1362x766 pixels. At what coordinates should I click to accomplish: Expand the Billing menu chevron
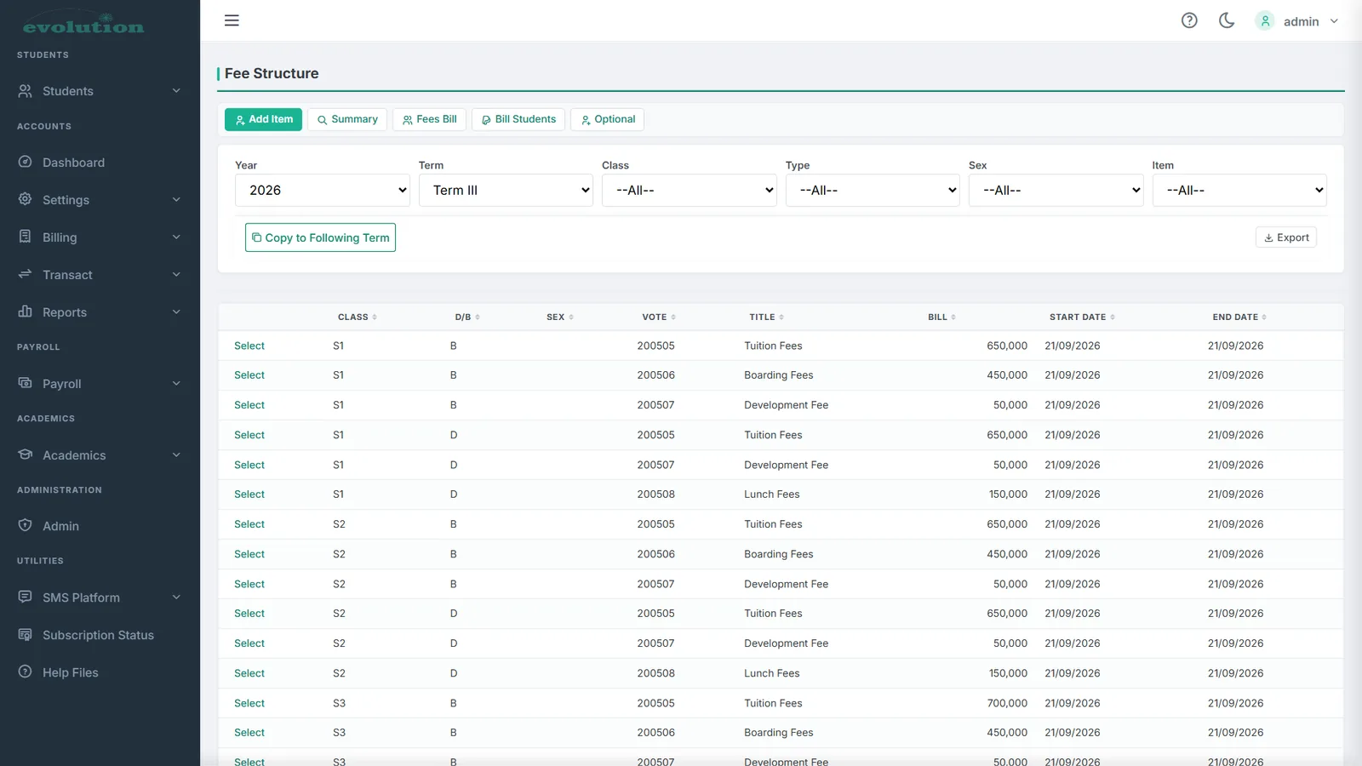tap(176, 237)
